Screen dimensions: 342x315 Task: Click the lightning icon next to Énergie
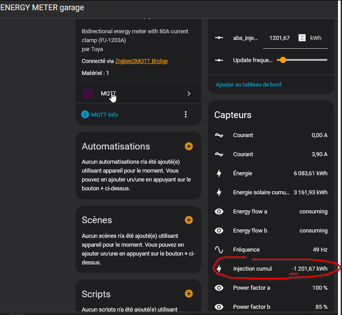[219, 173]
